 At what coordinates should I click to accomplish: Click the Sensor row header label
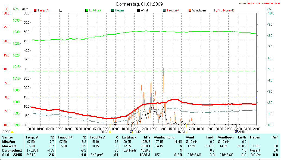point(8,137)
